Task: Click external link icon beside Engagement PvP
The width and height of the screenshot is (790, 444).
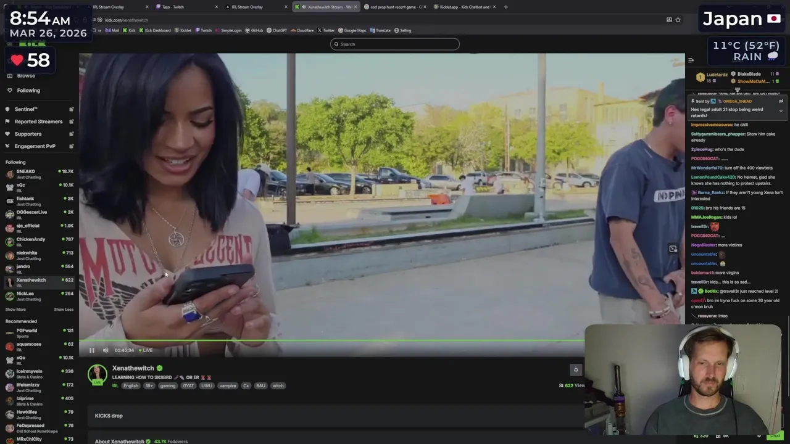Action: pos(71,146)
